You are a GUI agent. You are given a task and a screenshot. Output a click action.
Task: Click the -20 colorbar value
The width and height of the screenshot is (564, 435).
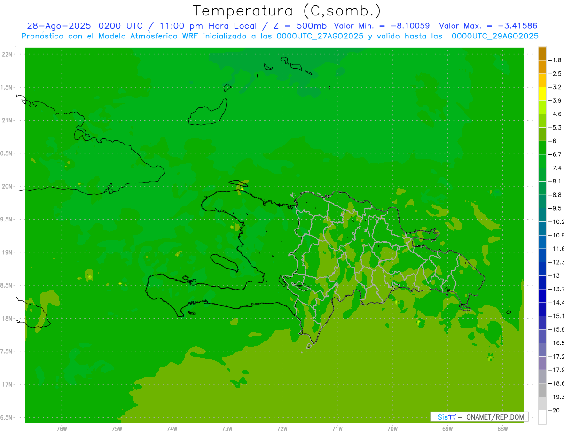[555, 411]
